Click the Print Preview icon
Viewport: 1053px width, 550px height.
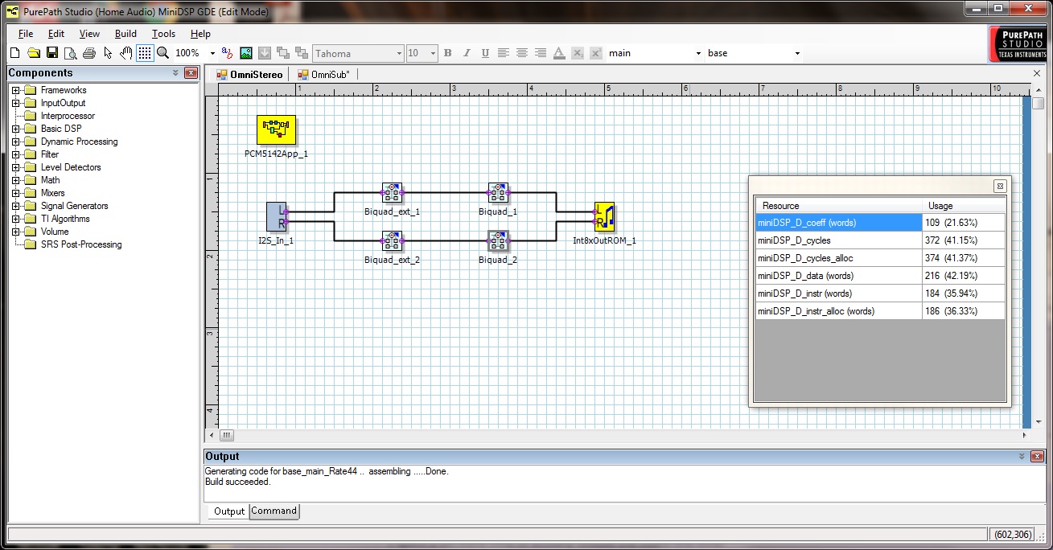pyautogui.click(x=70, y=53)
